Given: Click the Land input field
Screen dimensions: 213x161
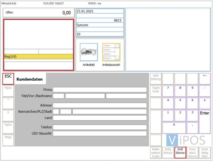Looking at the screenshot, I should [100, 118].
